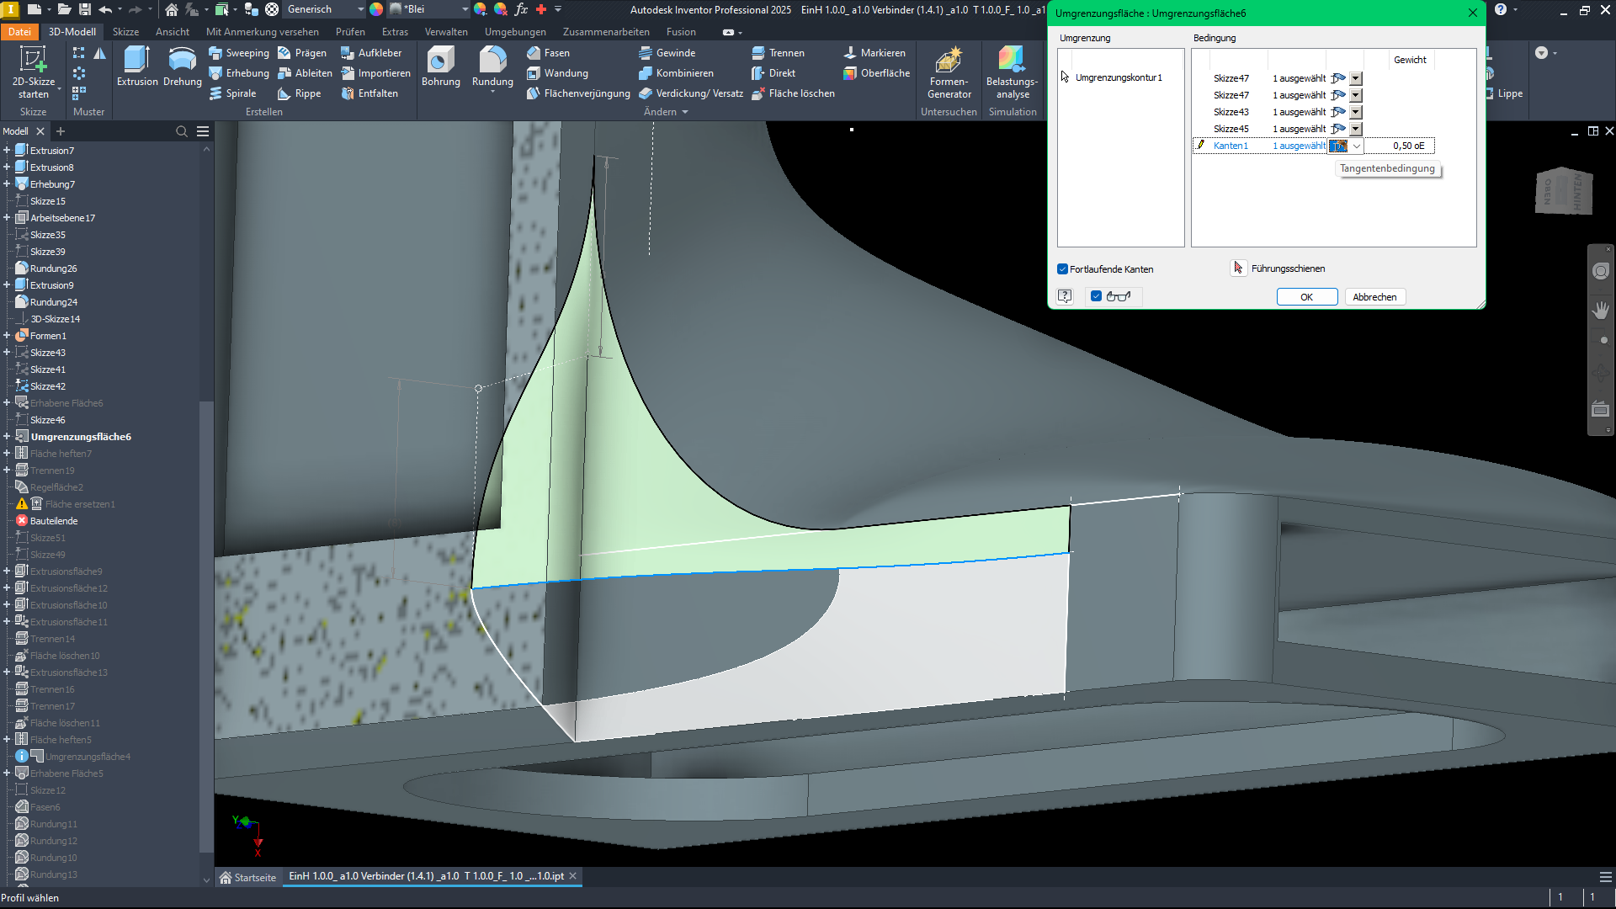1616x909 pixels.
Task: Choose the Bohrung hole tool
Action: pos(440,67)
